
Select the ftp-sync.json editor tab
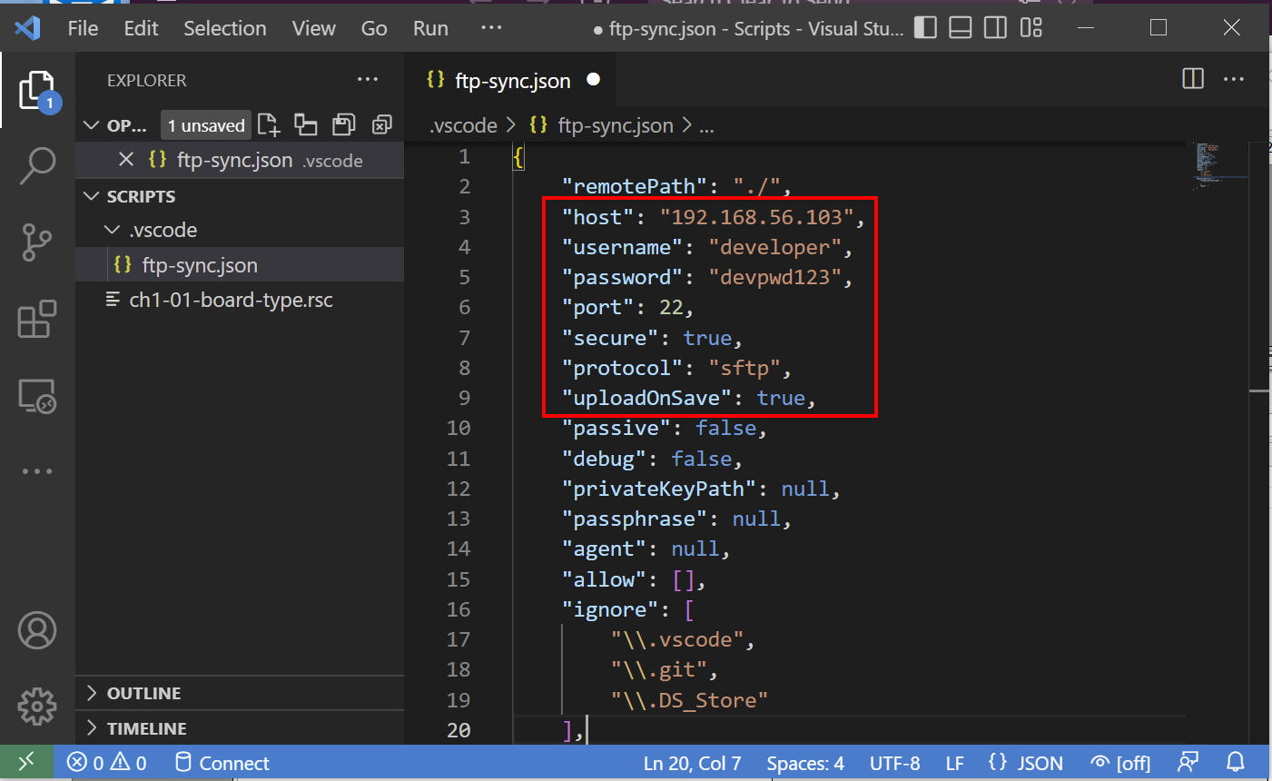pyautogui.click(x=511, y=81)
